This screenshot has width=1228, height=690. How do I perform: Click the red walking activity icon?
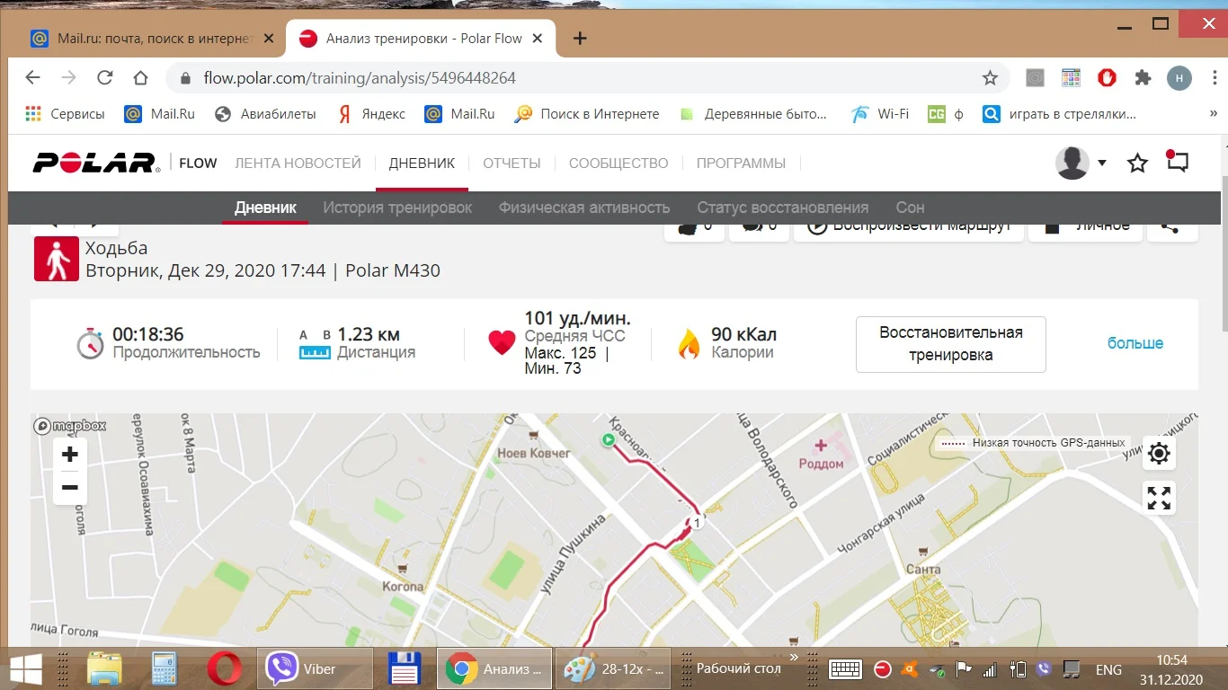pos(57,259)
